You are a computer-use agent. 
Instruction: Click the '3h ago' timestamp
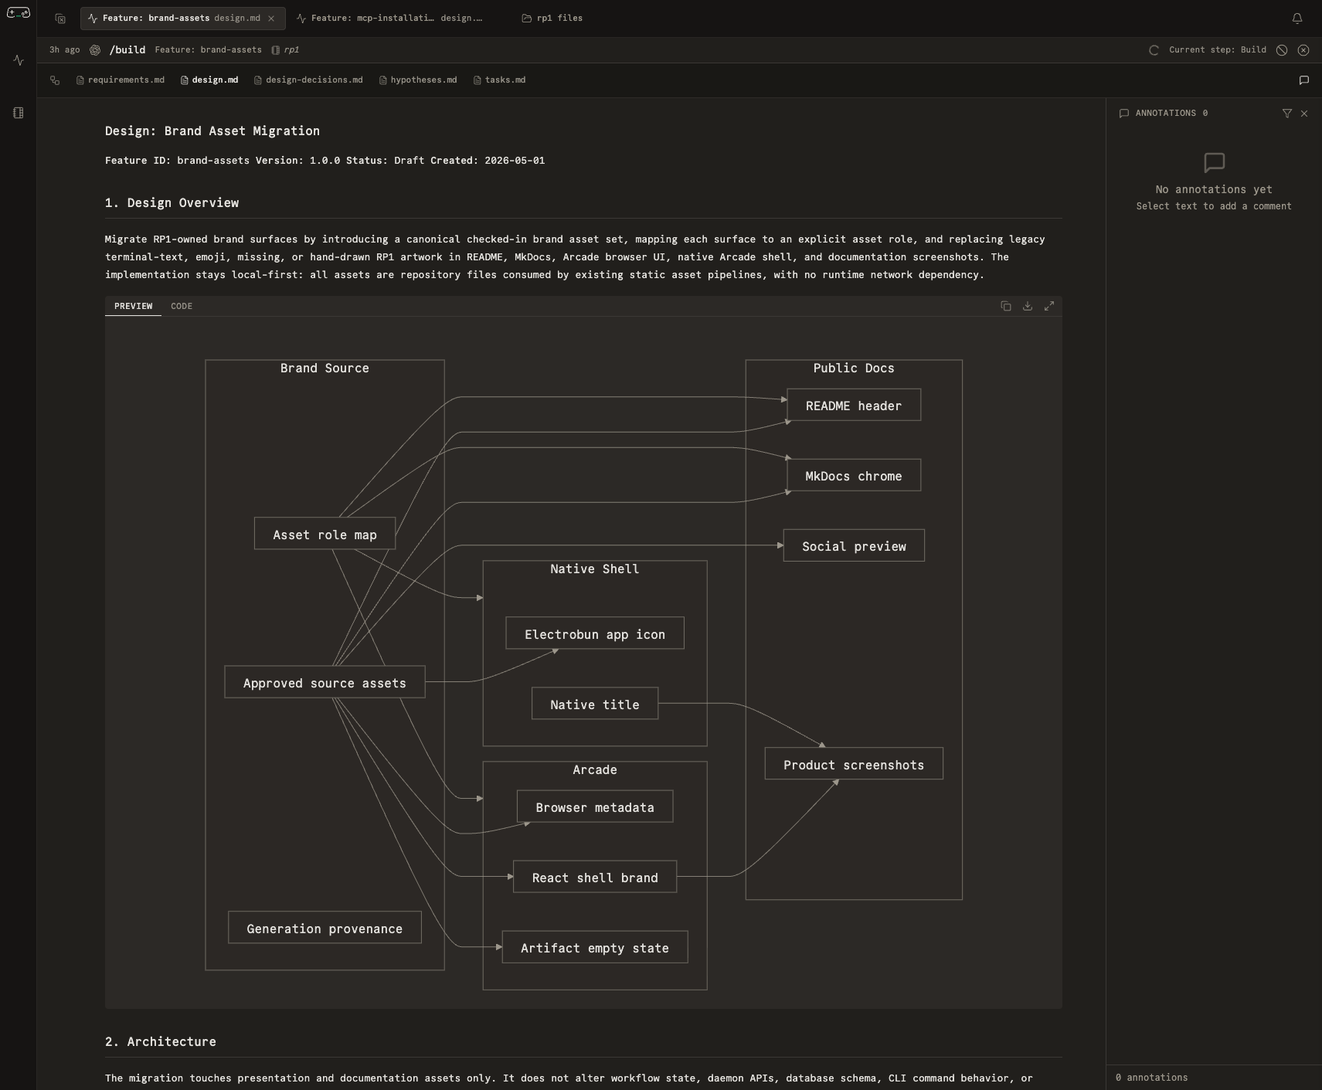click(x=65, y=50)
